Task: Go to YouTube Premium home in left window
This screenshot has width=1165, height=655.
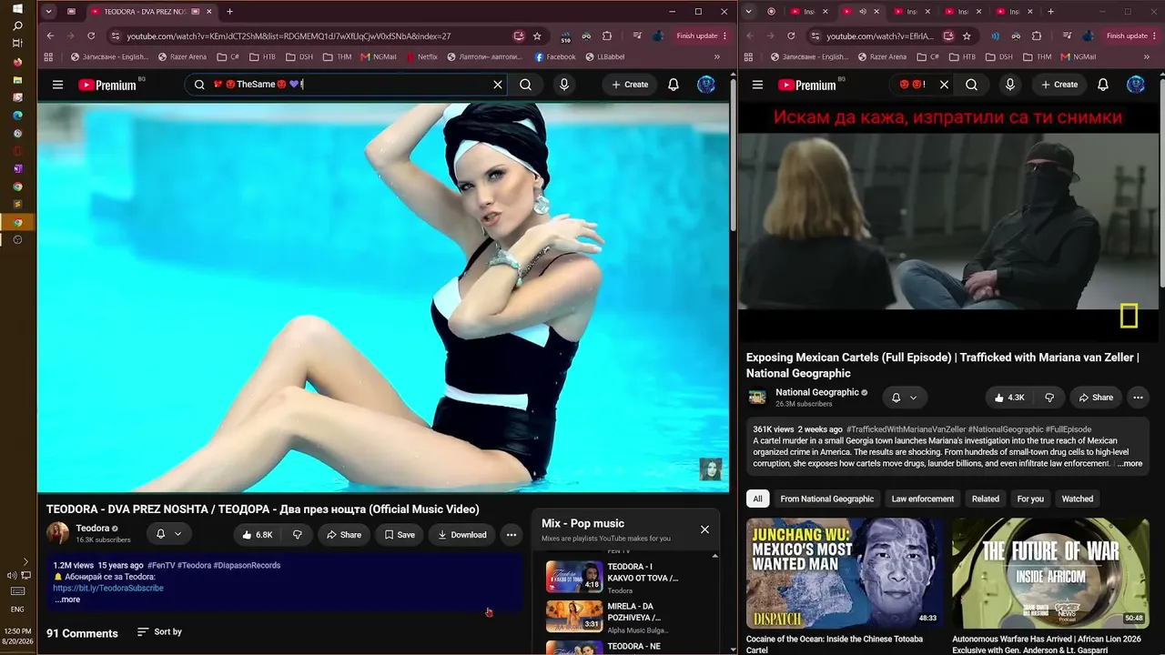Action: pyautogui.click(x=107, y=85)
